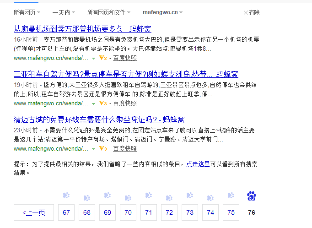The image size is (312, 228).
Task: Click URL www.mafengwo.cn/wenda under 清迈古城 result
Action: click(x=51, y=149)
